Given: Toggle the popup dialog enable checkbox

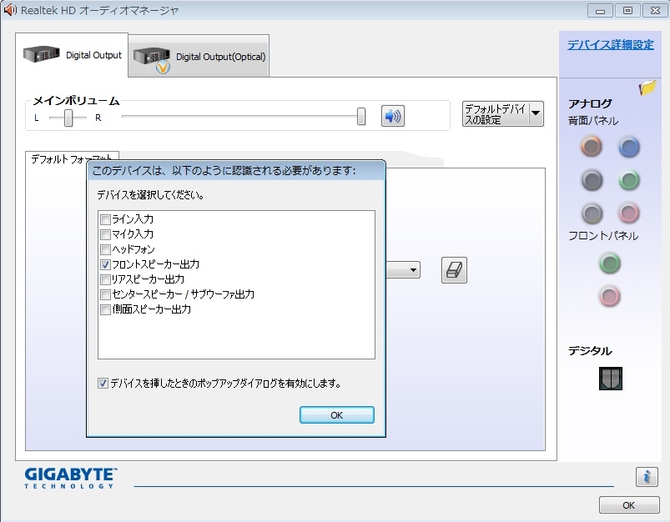Looking at the screenshot, I should [103, 384].
